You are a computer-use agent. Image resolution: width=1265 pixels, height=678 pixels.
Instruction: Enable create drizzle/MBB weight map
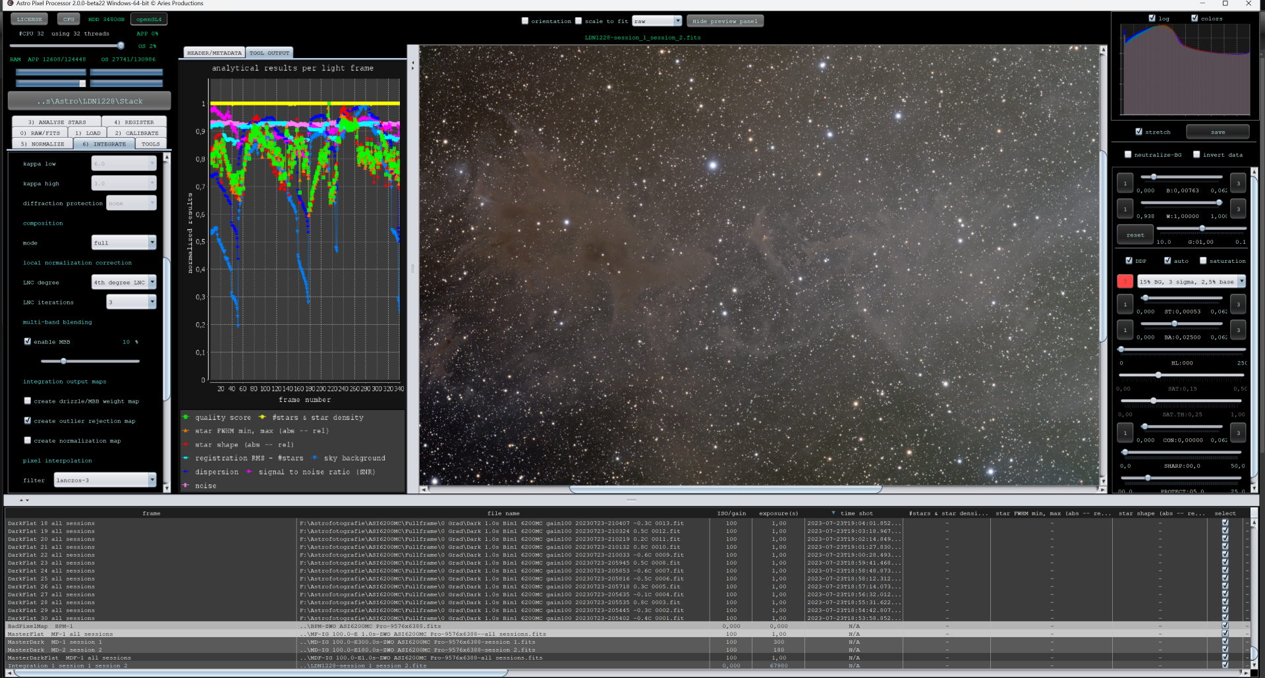(28, 401)
